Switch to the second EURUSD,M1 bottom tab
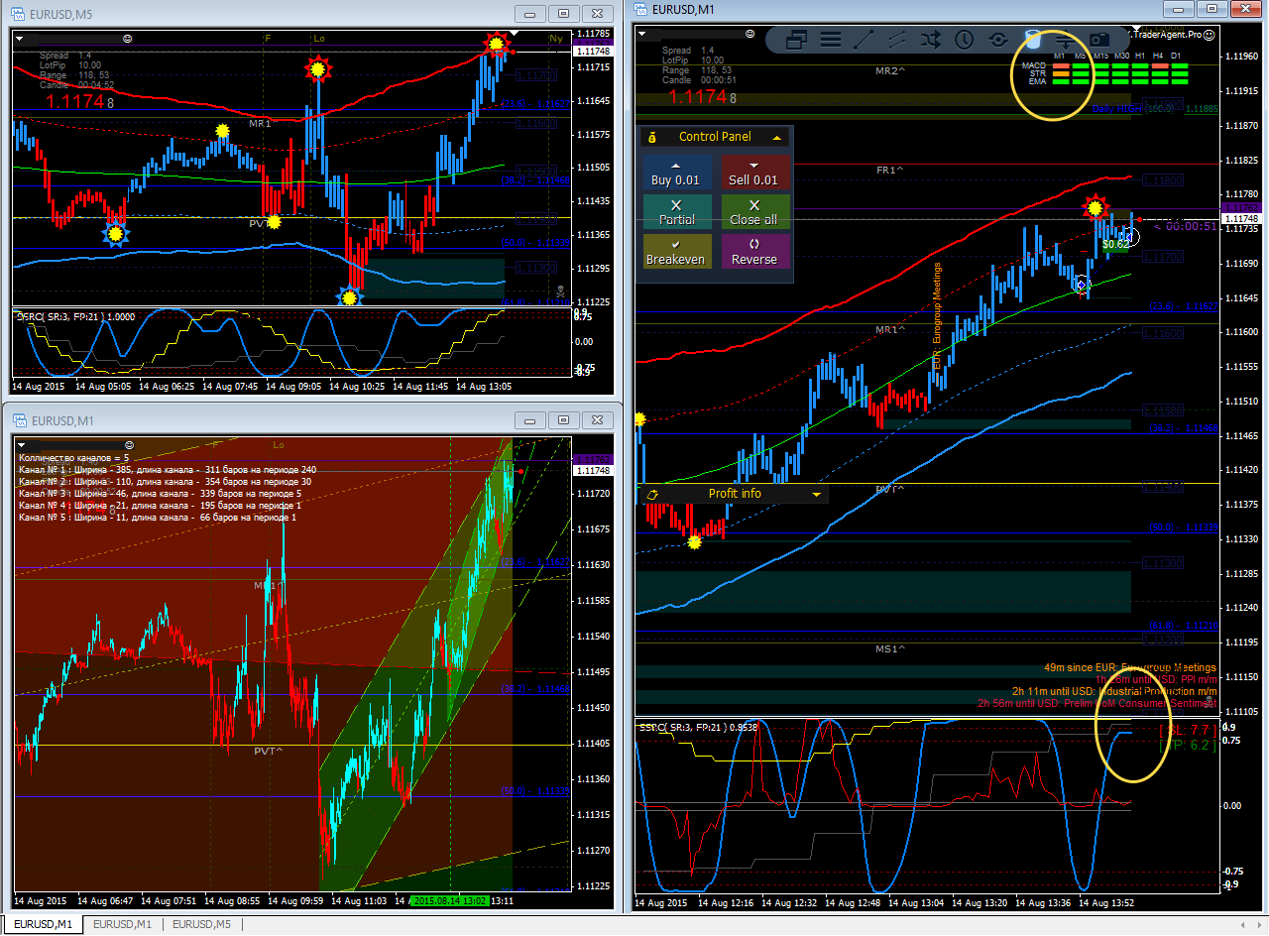 coord(123,924)
